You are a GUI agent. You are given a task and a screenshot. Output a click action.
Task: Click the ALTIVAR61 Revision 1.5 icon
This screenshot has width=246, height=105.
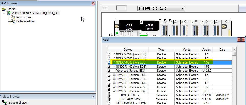(109, 75)
